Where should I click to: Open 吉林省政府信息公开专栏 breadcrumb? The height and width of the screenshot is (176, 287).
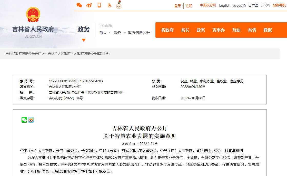[23, 54]
